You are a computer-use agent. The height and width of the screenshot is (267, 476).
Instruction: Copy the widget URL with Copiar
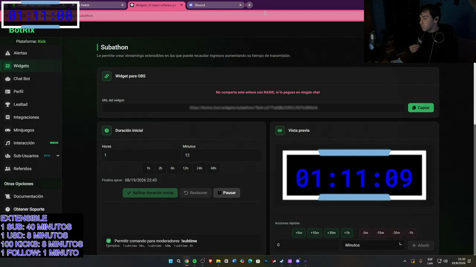(x=421, y=108)
